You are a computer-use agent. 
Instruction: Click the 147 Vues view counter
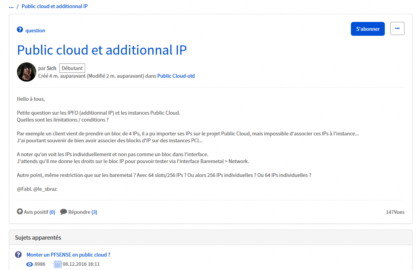pos(395,212)
